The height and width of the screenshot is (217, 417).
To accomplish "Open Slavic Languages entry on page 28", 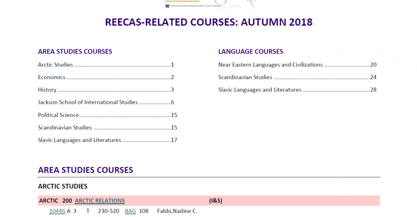I will click(x=297, y=90).
